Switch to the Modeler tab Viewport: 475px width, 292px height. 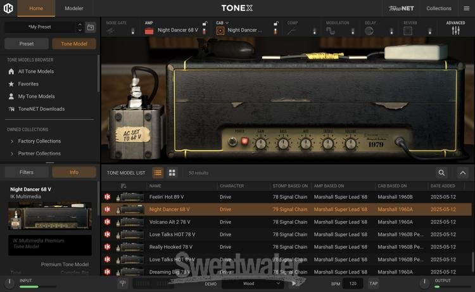(x=73, y=8)
